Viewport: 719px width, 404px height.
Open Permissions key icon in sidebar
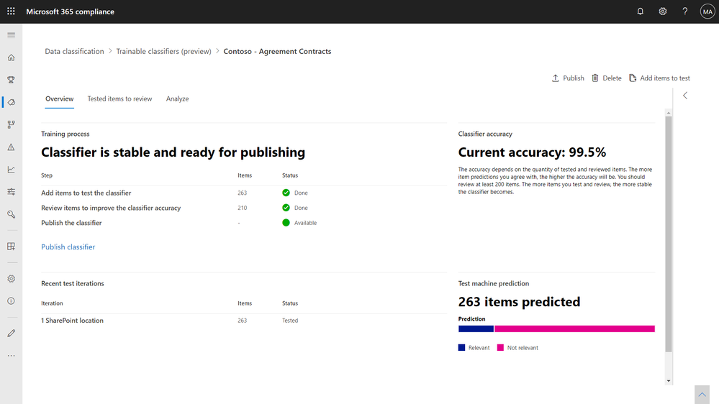[11, 214]
